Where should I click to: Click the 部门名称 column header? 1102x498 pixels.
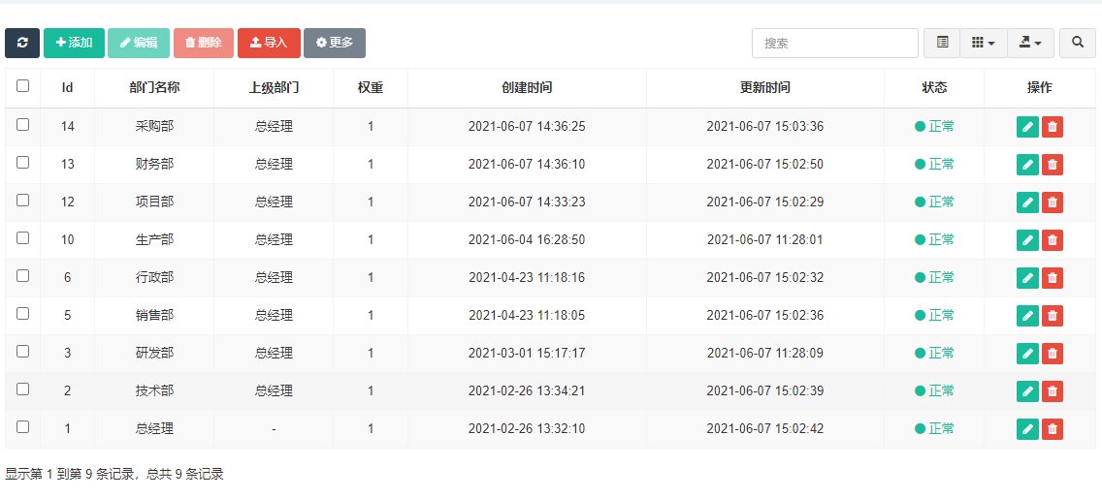click(x=154, y=88)
